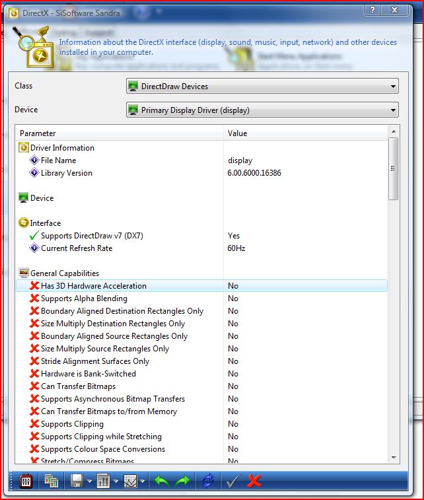Click the green forward arrow

click(x=182, y=481)
